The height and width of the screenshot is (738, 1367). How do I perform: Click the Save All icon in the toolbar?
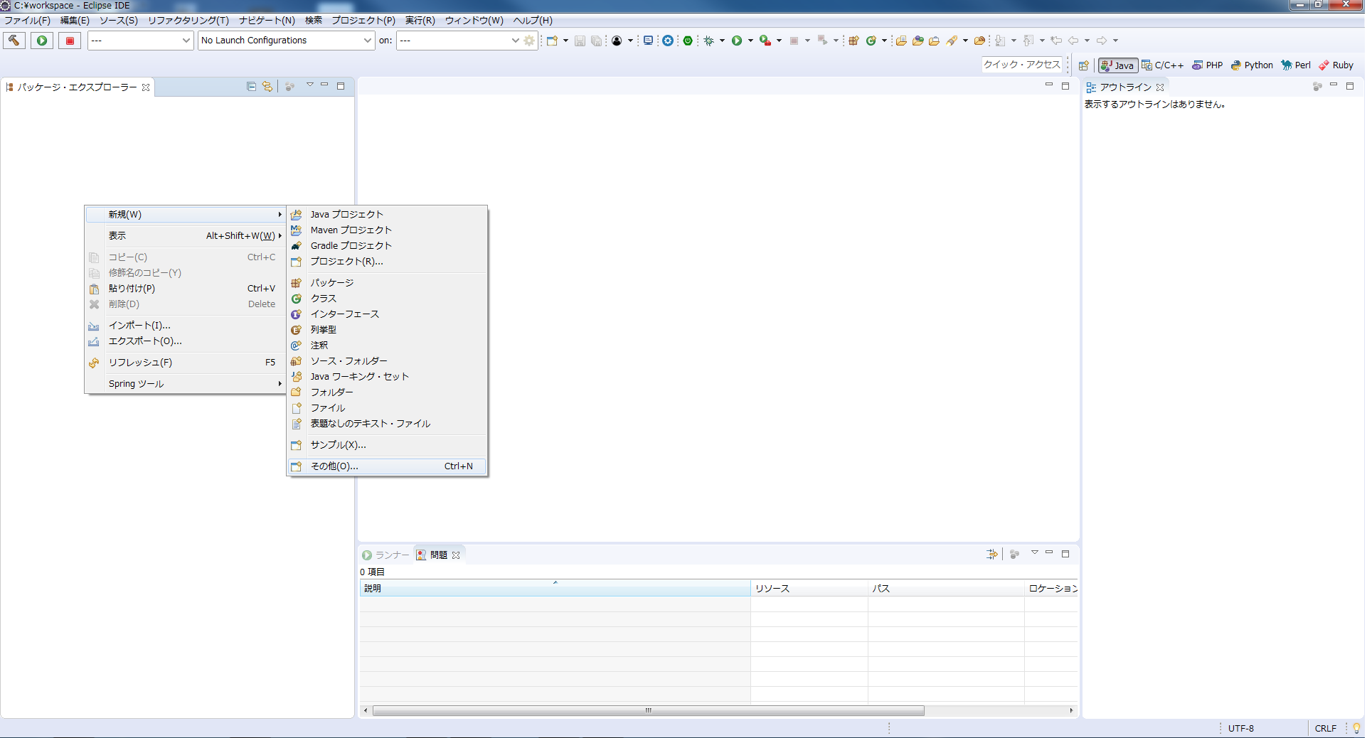click(x=596, y=41)
